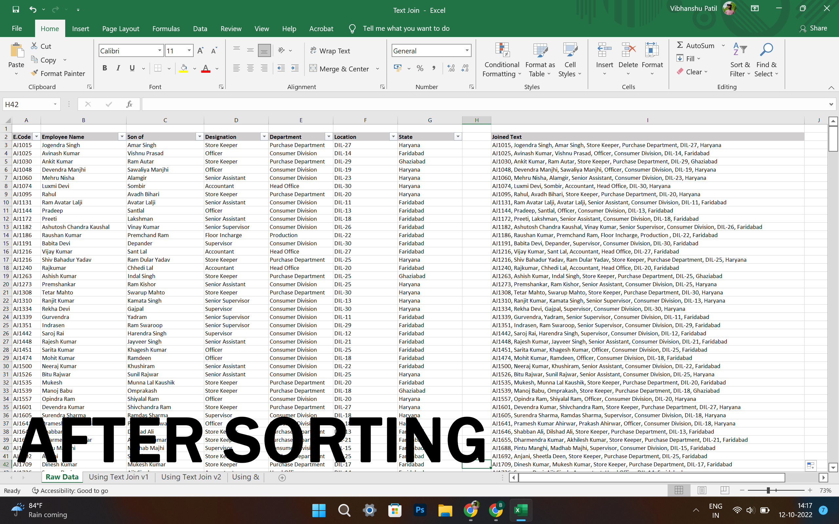839x524 pixels.
Task: Apply the Percent Style format
Action: tap(420, 68)
